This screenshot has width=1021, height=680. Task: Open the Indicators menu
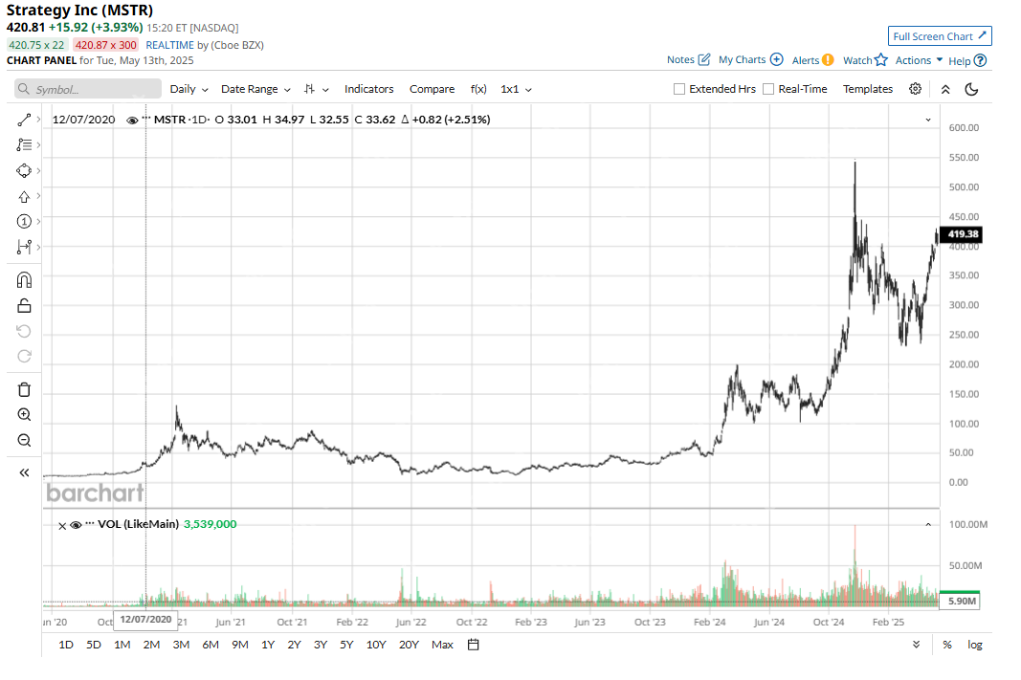[368, 88]
